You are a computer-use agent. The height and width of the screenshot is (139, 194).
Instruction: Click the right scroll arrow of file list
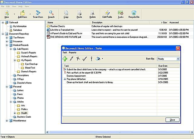(x=192, y=132)
